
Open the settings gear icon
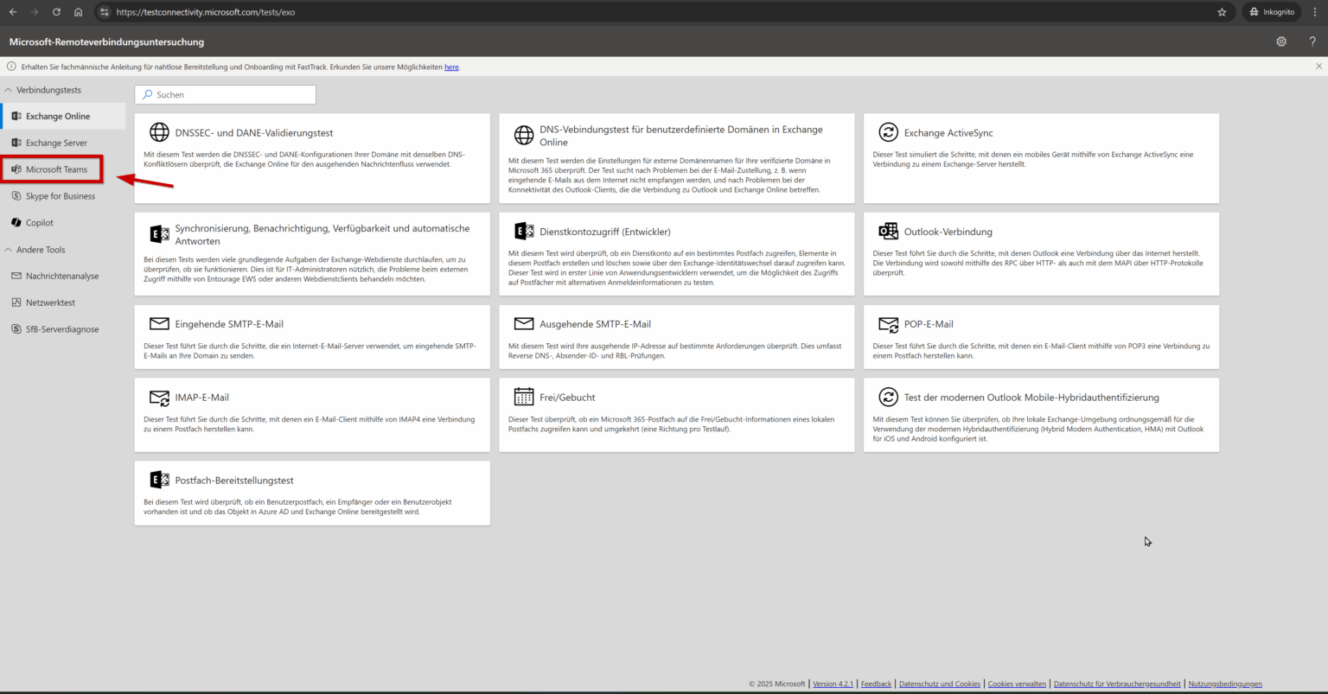point(1281,41)
